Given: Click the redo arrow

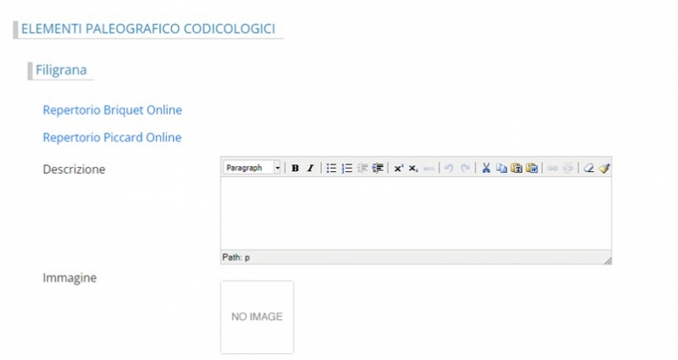Looking at the screenshot, I should coord(464,169).
